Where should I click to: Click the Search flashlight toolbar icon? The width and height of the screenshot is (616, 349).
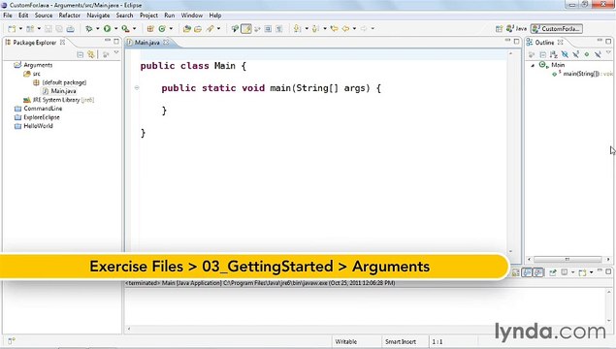coord(210,29)
